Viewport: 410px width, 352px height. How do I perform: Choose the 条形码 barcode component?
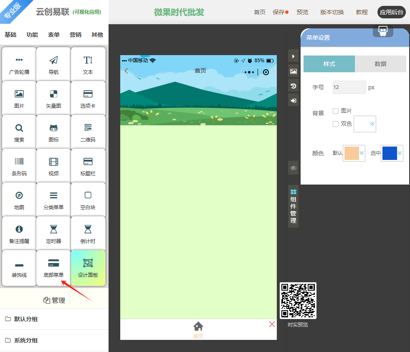click(x=19, y=165)
